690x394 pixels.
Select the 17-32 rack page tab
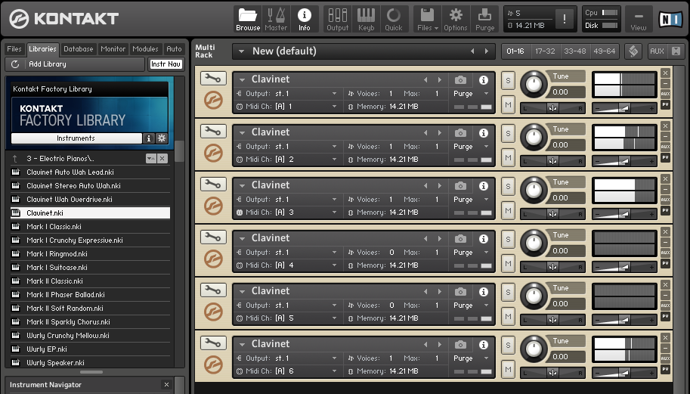coord(543,51)
